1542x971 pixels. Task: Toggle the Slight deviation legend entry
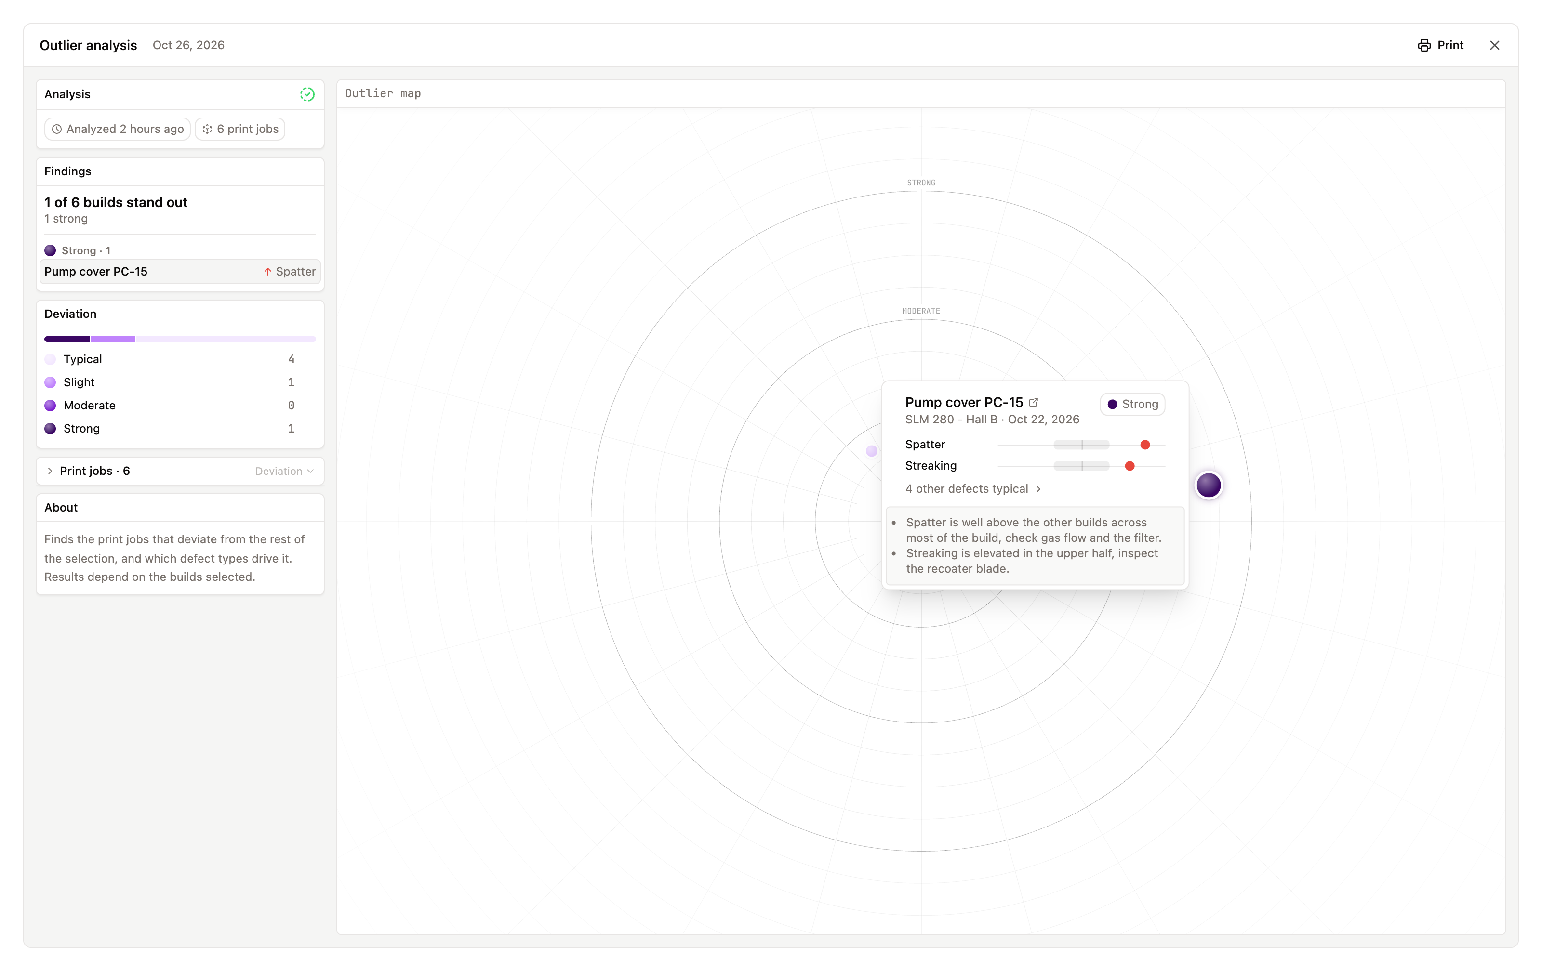(170, 382)
